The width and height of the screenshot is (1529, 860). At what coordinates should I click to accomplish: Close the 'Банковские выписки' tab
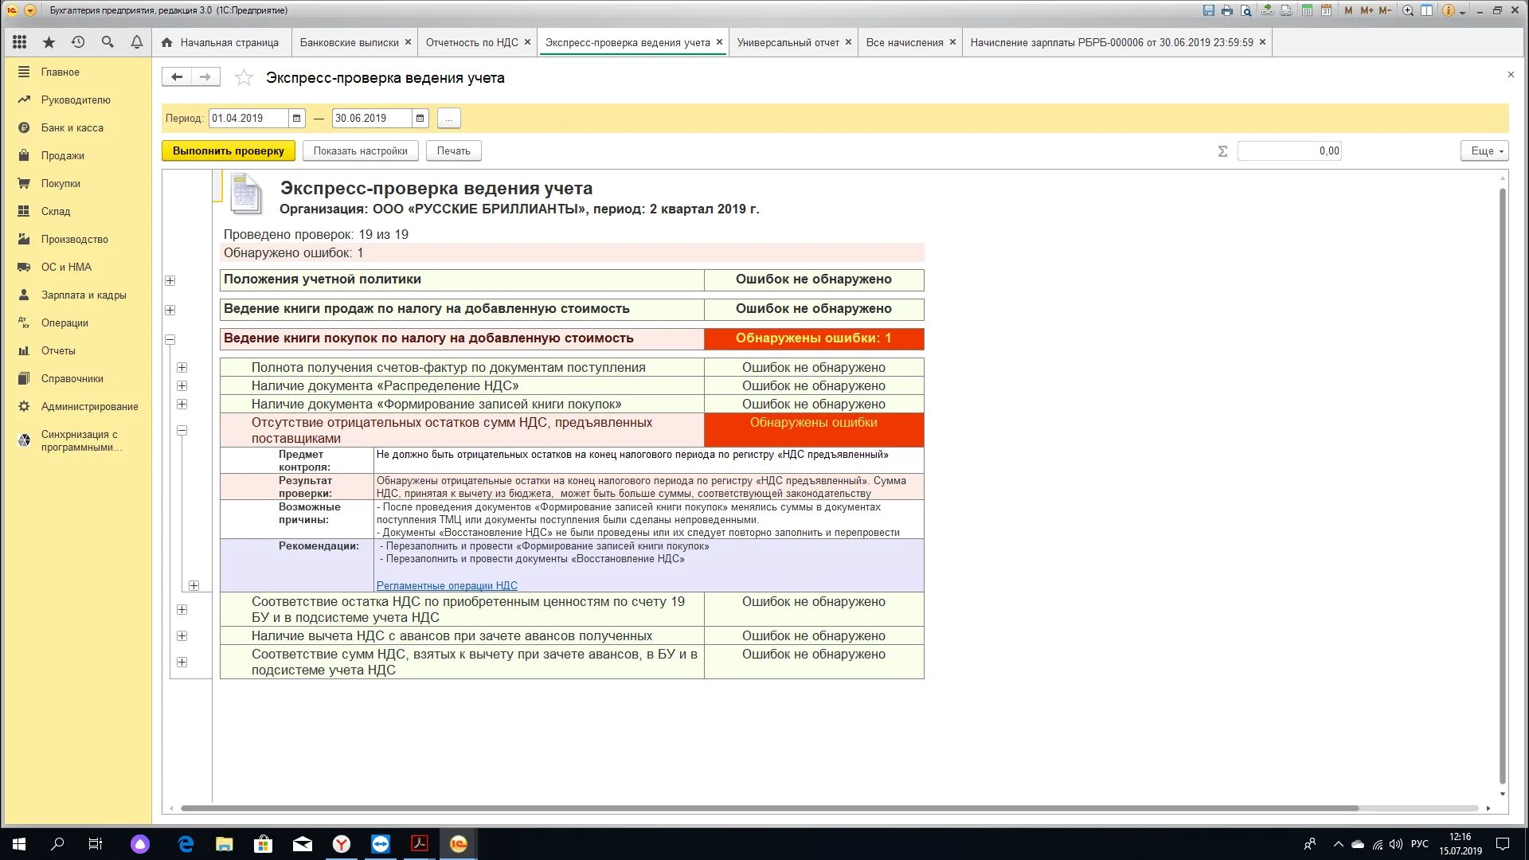click(408, 42)
